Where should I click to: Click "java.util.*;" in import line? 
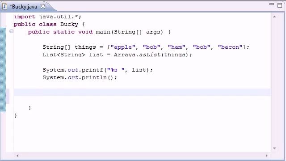[x=60, y=17]
